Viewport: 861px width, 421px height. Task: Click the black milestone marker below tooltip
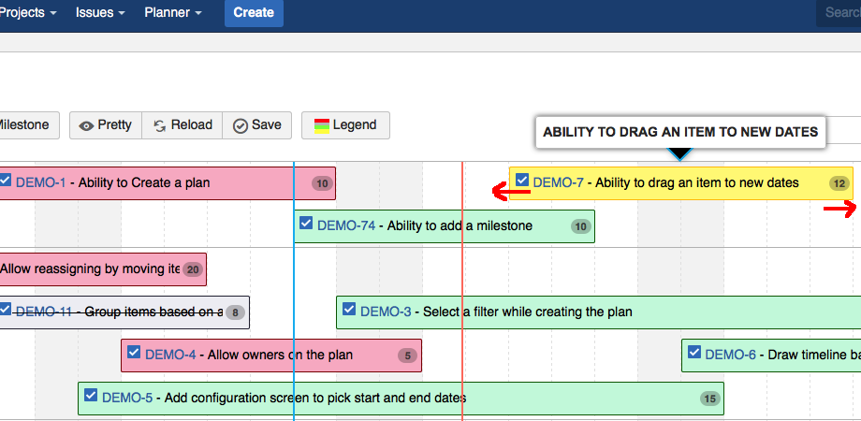click(679, 153)
